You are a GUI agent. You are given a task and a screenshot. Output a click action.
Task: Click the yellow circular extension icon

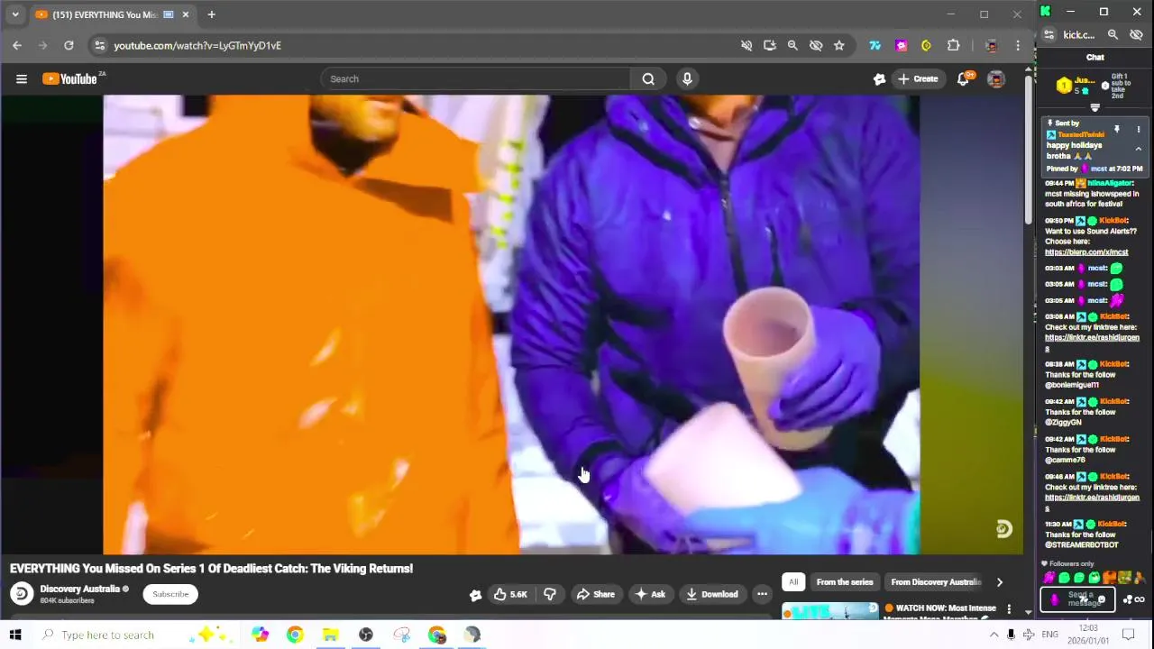tap(926, 46)
